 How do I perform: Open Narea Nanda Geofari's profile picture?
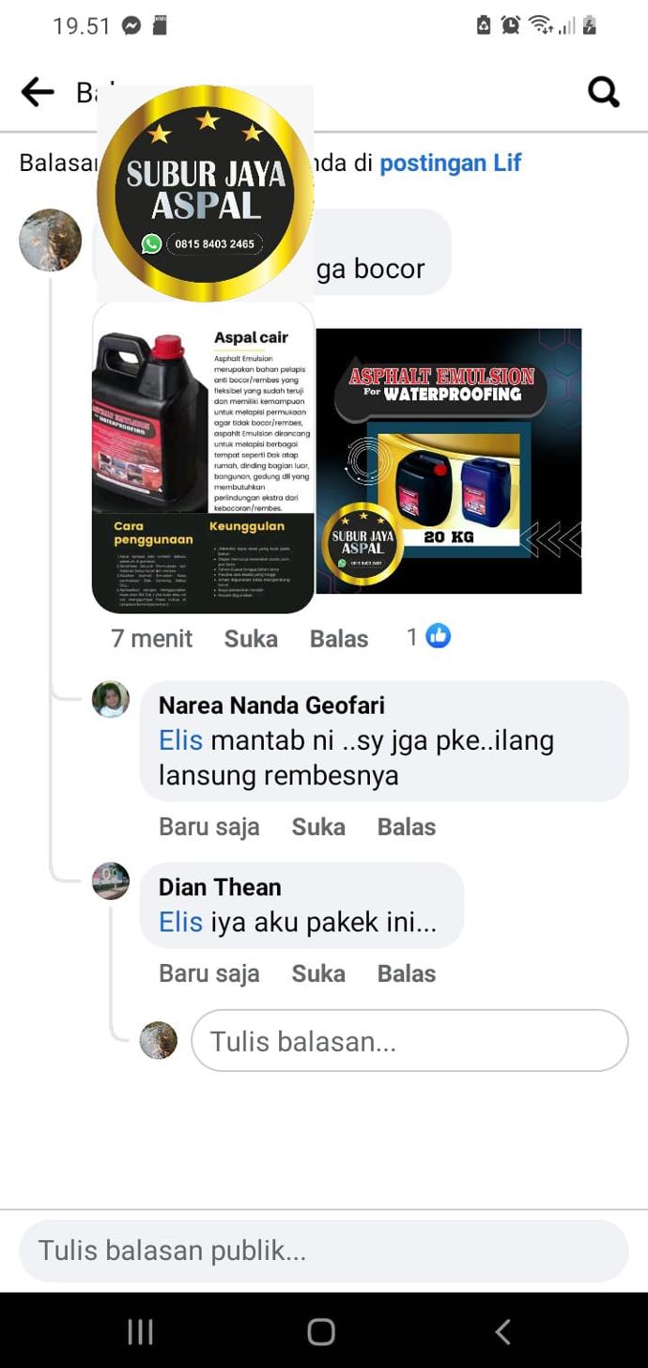click(111, 699)
